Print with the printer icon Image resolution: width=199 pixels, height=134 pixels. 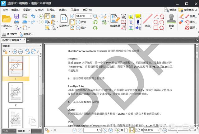(16, 22)
